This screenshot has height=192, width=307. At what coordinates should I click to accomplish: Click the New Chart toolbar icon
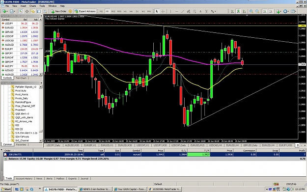click(4, 11)
